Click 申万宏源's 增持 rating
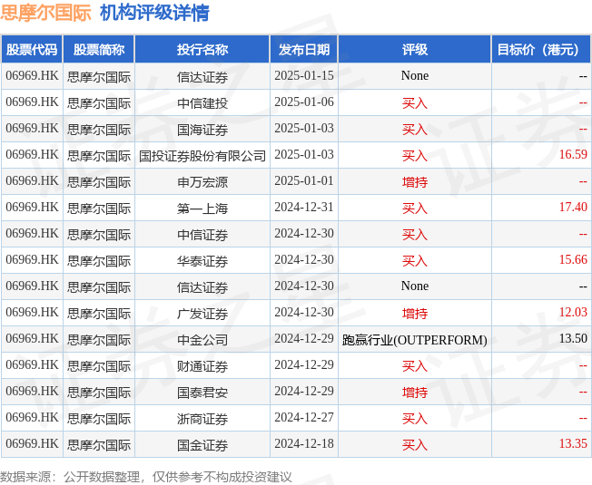 point(415,182)
